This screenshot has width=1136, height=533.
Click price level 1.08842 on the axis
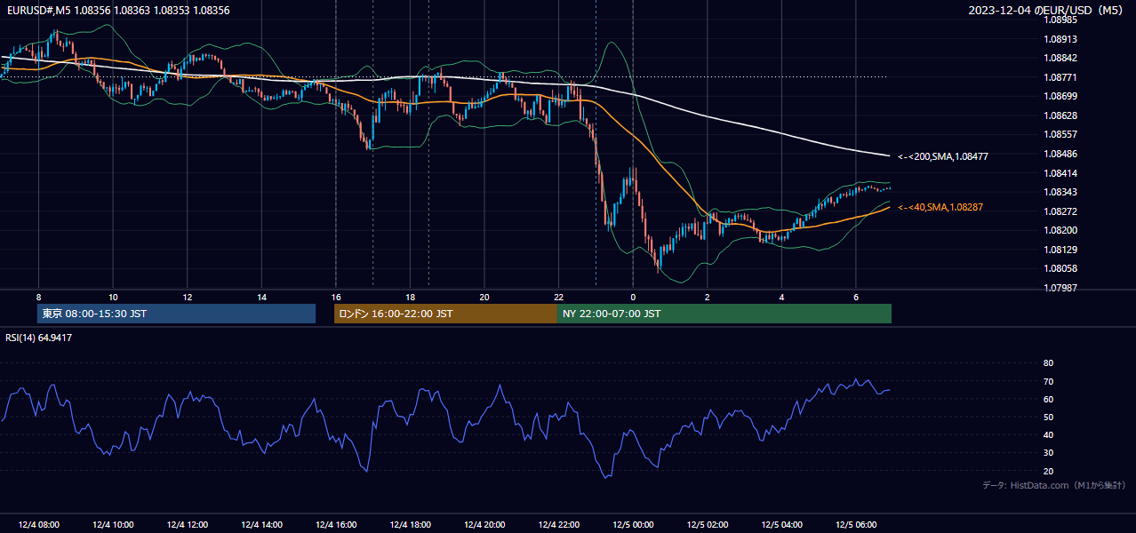coord(1060,58)
